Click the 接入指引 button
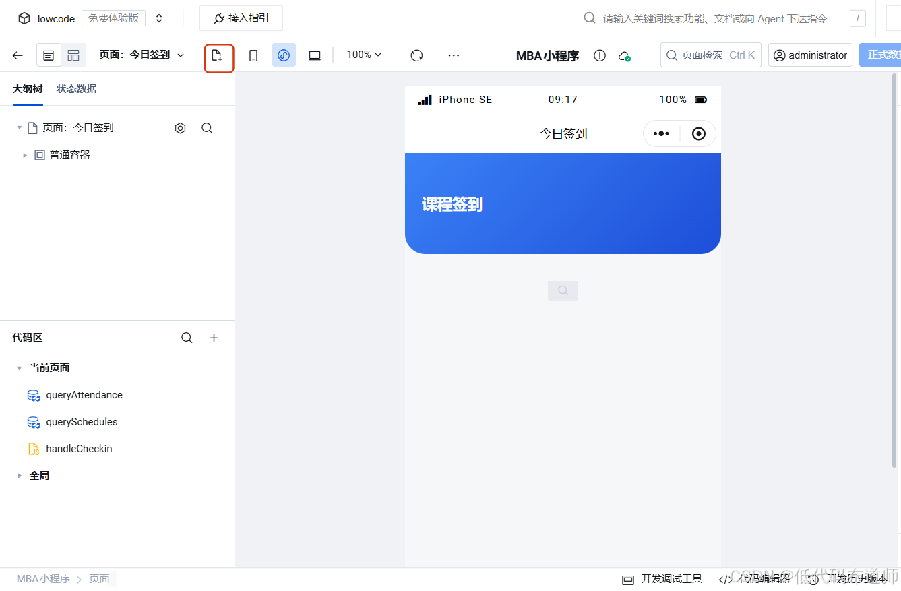The width and height of the screenshot is (901, 591). (x=241, y=18)
